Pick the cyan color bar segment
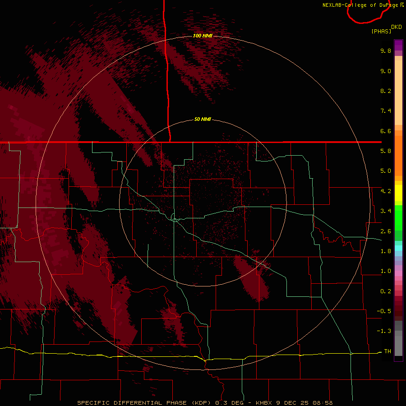 click(x=398, y=248)
